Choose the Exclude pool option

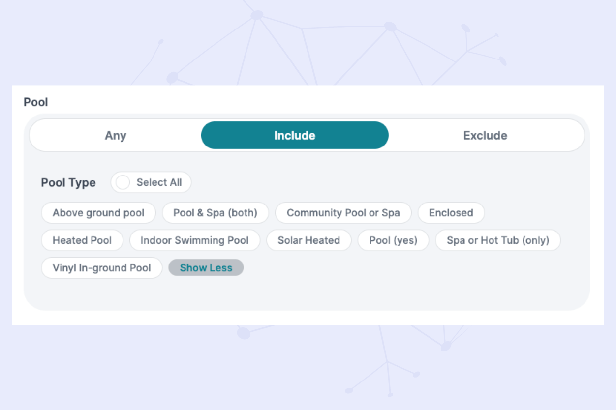pos(485,135)
